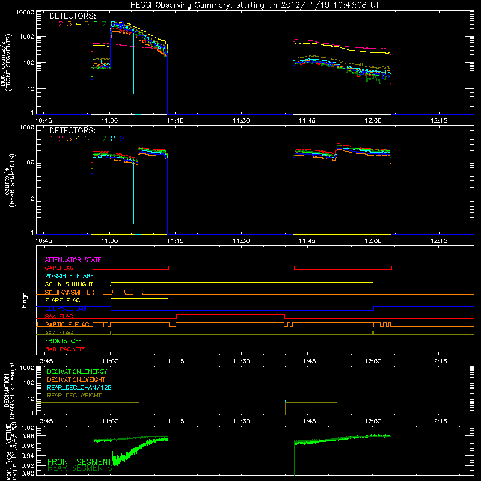Click the 10000 tick on the front segments axis
This screenshot has width=481, height=481.
tap(25, 13)
